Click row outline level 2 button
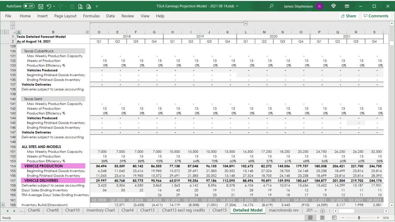The image size is (395, 222). (7, 32)
